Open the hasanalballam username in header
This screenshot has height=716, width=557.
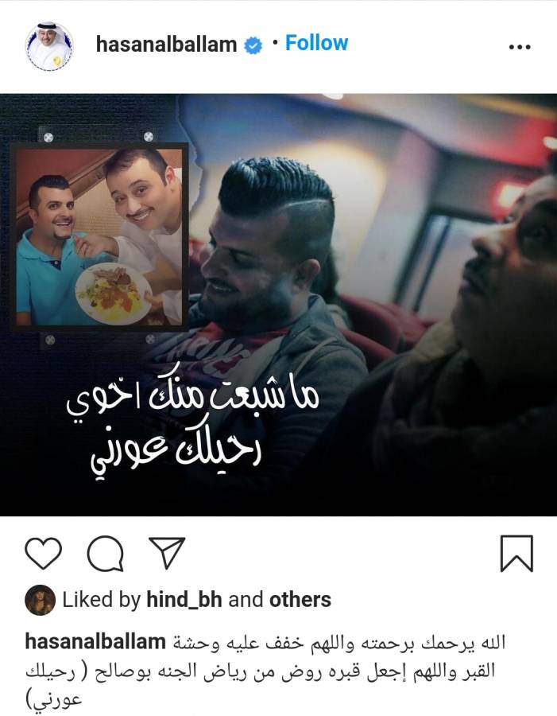pyautogui.click(x=166, y=45)
